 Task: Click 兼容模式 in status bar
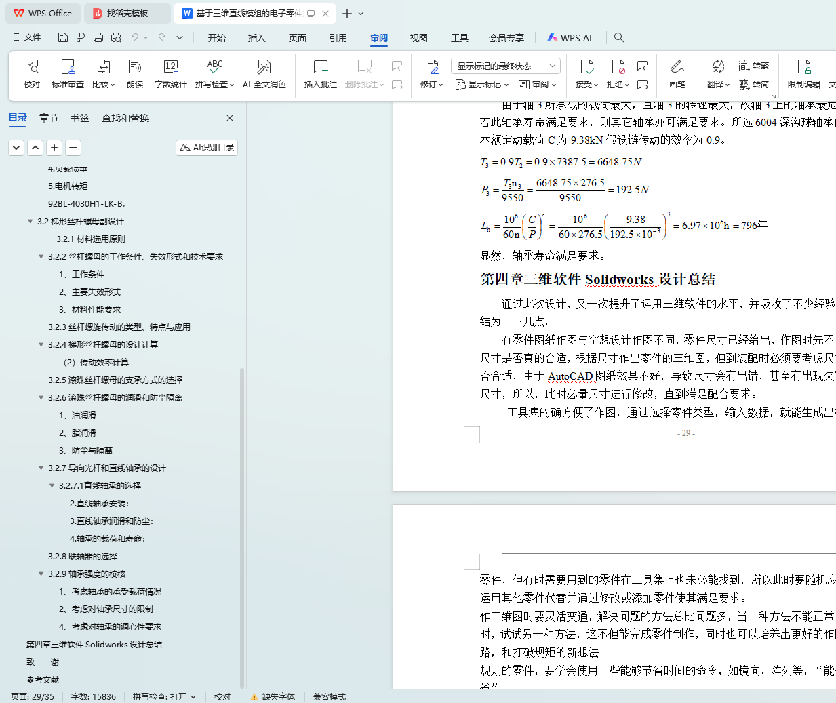coord(330,696)
